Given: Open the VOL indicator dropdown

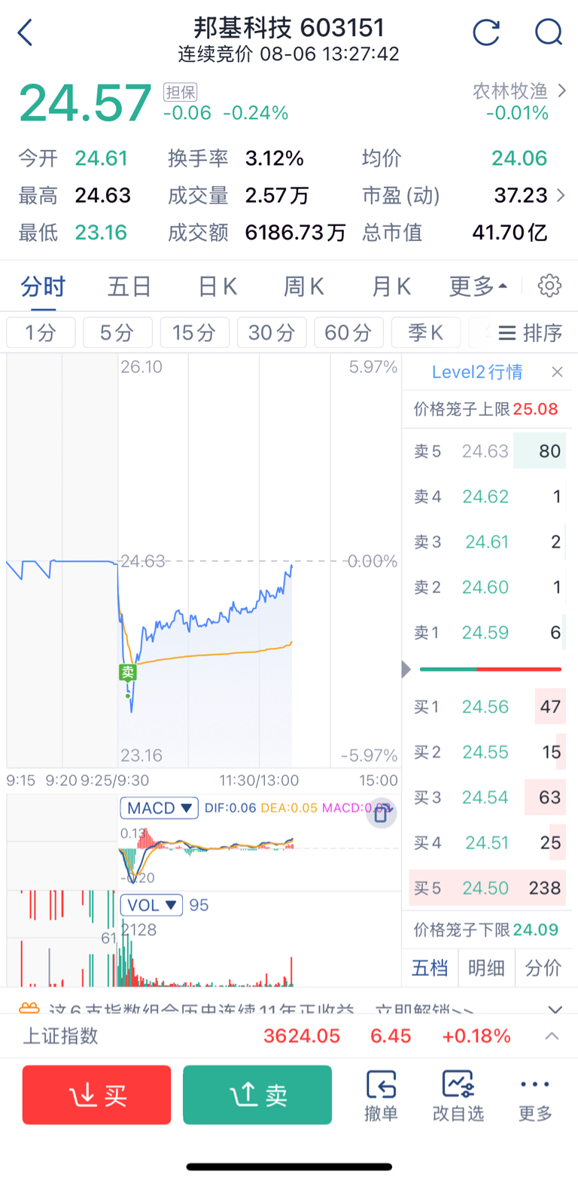Looking at the screenshot, I should click(151, 905).
